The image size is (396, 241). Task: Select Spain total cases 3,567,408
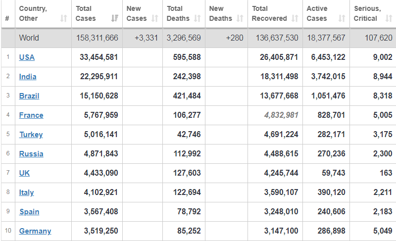point(101,212)
